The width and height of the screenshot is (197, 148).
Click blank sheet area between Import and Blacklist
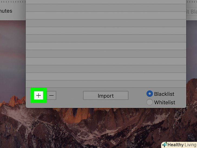point(137,95)
